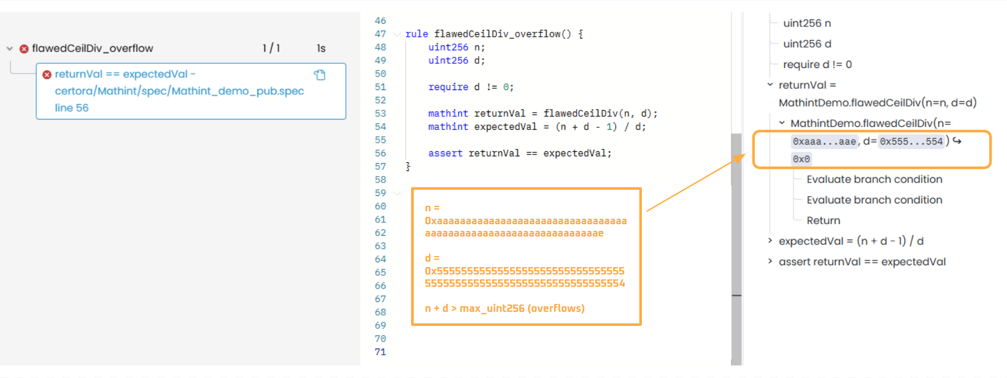Open the certora/Mathint/spec/Mathint_demo_pub.spec line 56 link
The image size is (1007, 378).
tap(179, 91)
